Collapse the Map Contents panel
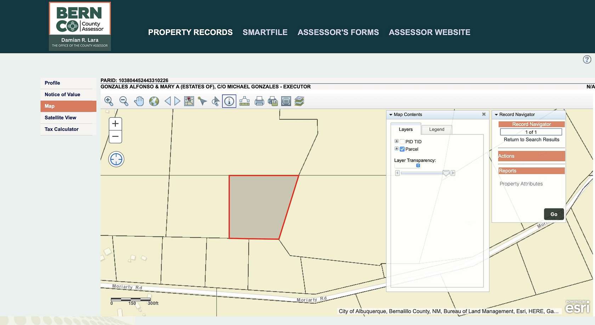This screenshot has width=595, height=325. click(390, 114)
